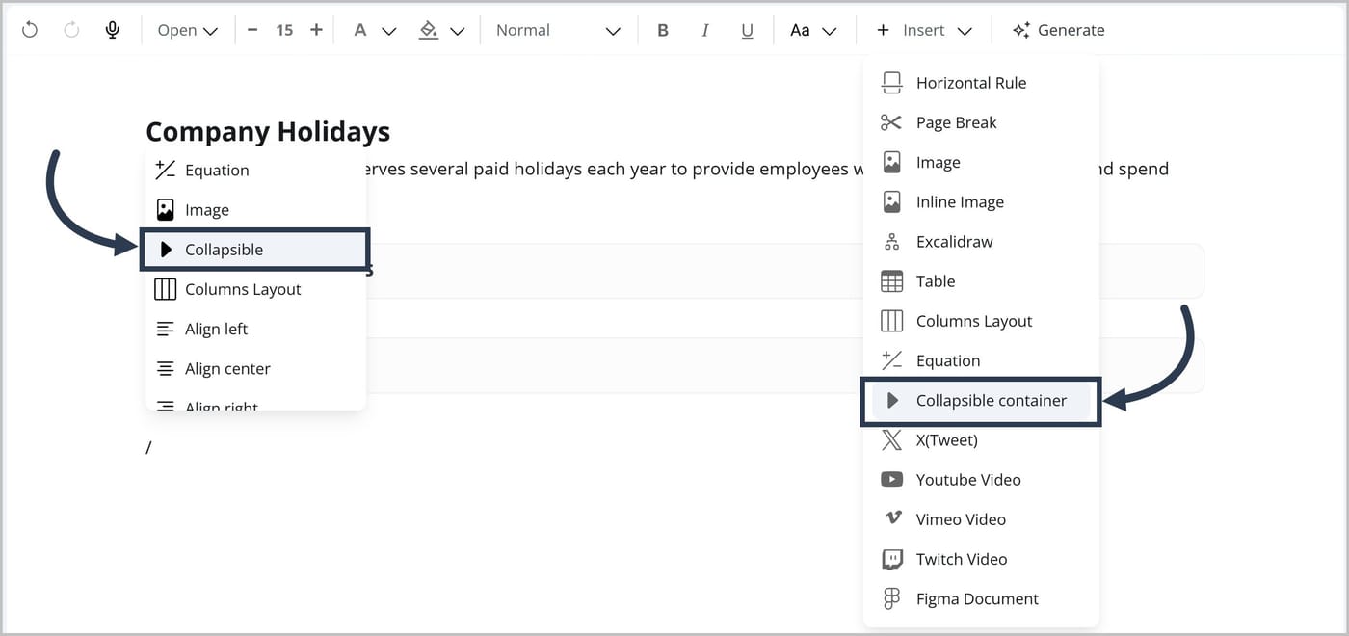
Task: Toggle italic formatting
Action: (x=705, y=30)
